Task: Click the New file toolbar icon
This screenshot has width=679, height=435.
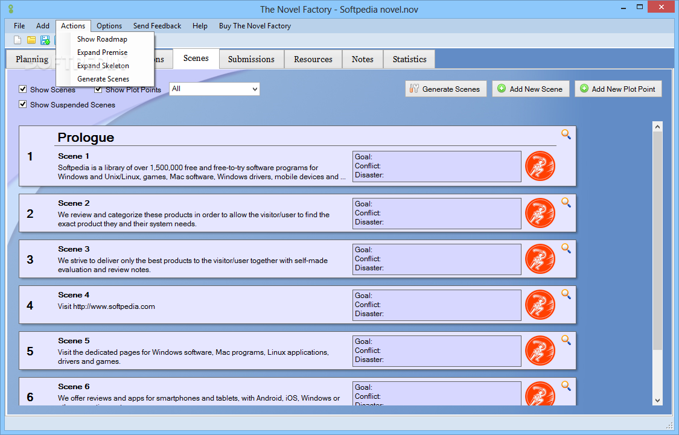Action: pyautogui.click(x=18, y=40)
